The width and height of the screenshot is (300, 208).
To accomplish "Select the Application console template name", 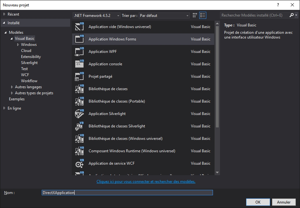I will click(x=105, y=64).
